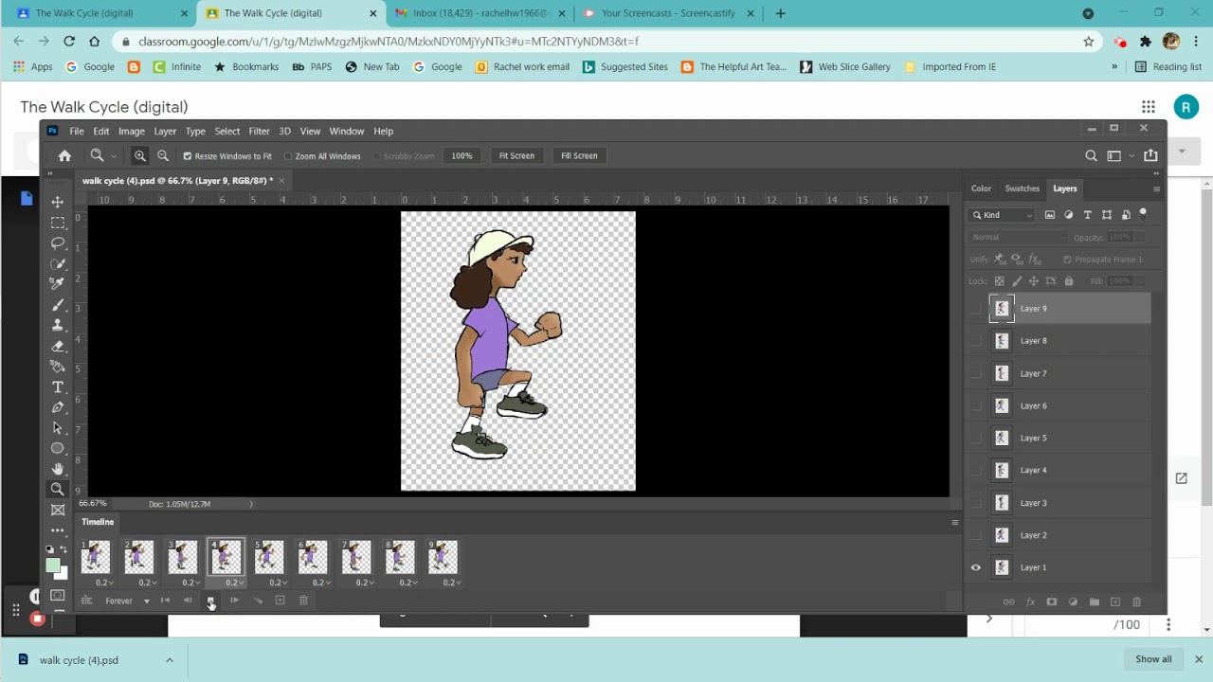This screenshot has width=1213, height=682.
Task: Open the Timeline panel menu
Action: [x=954, y=522]
